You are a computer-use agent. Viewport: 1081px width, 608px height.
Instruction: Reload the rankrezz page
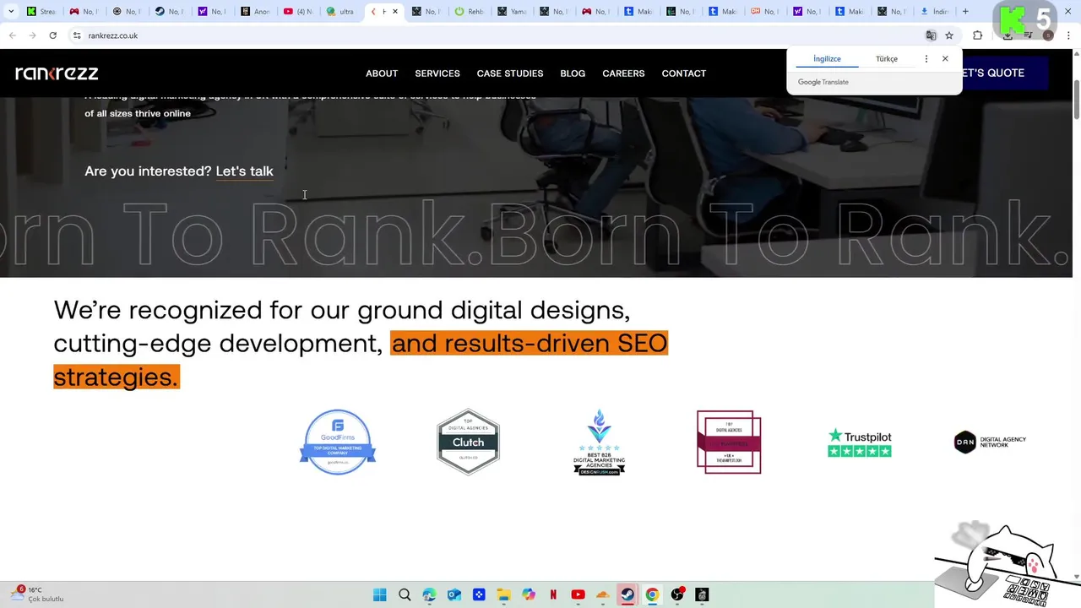52,35
